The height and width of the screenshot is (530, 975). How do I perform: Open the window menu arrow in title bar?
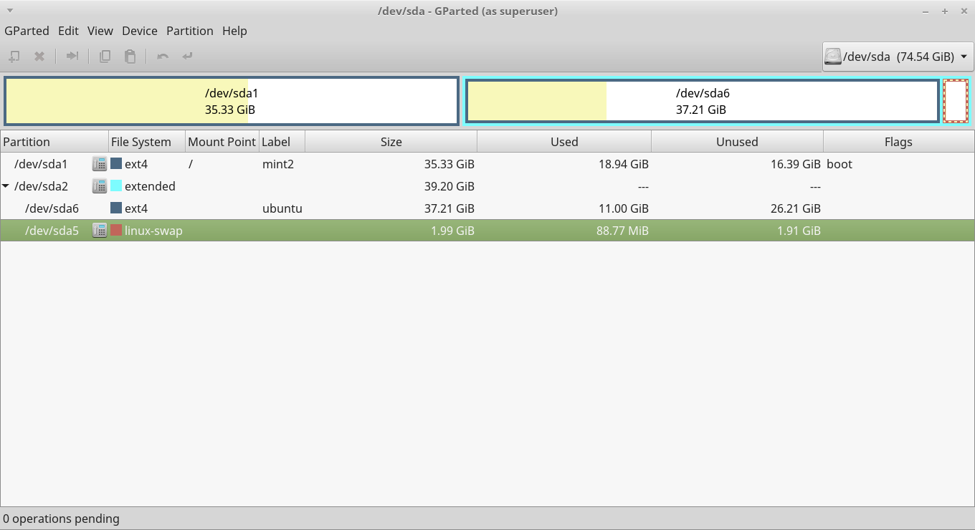9,11
